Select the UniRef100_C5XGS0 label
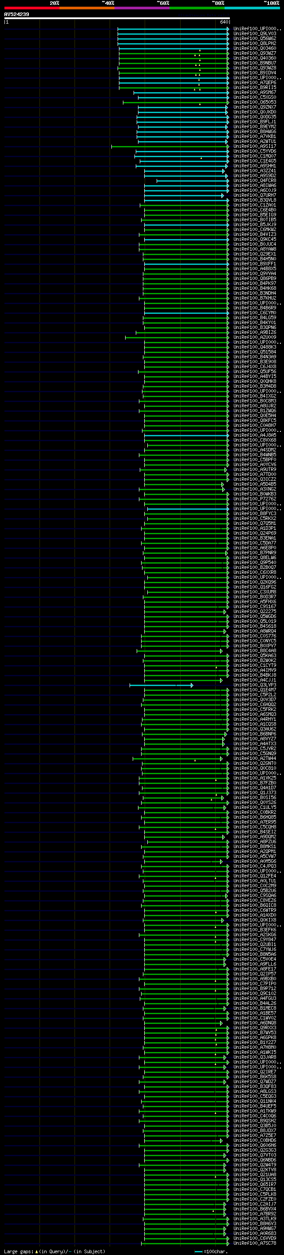Screen dimensions: 284x1255 [x=254, y=97]
